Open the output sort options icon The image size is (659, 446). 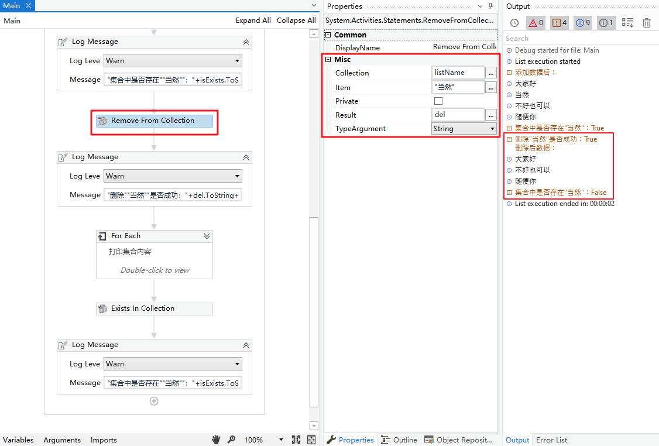(628, 22)
